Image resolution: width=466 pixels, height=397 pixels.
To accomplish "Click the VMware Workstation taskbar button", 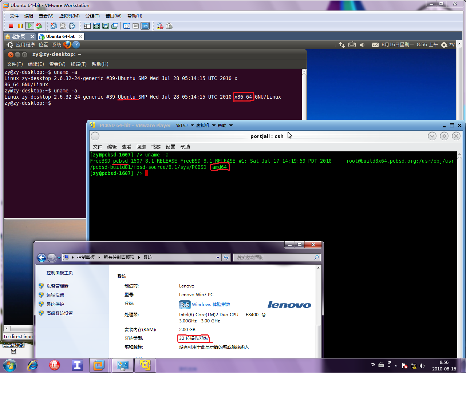I will [99, 365].
